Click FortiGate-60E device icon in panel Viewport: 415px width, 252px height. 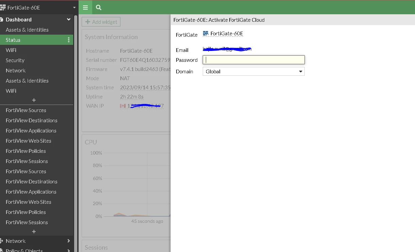tap(205, 33)
